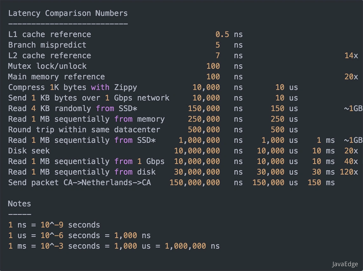This screenshot has width=363, height=271.
Task: Click the '40x' multiplier value
Action: point(351,161)
